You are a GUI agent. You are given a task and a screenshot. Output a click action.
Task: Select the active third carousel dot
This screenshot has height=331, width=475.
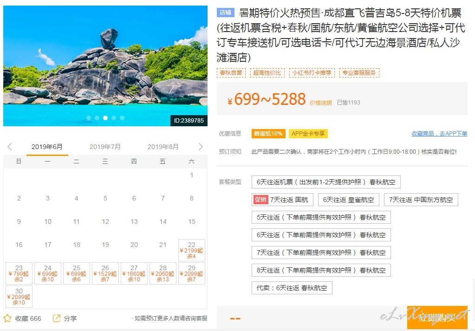tap(105, 118)
